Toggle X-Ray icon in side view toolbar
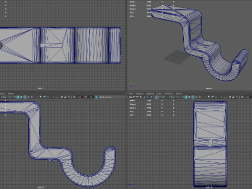 pos(229,97)
